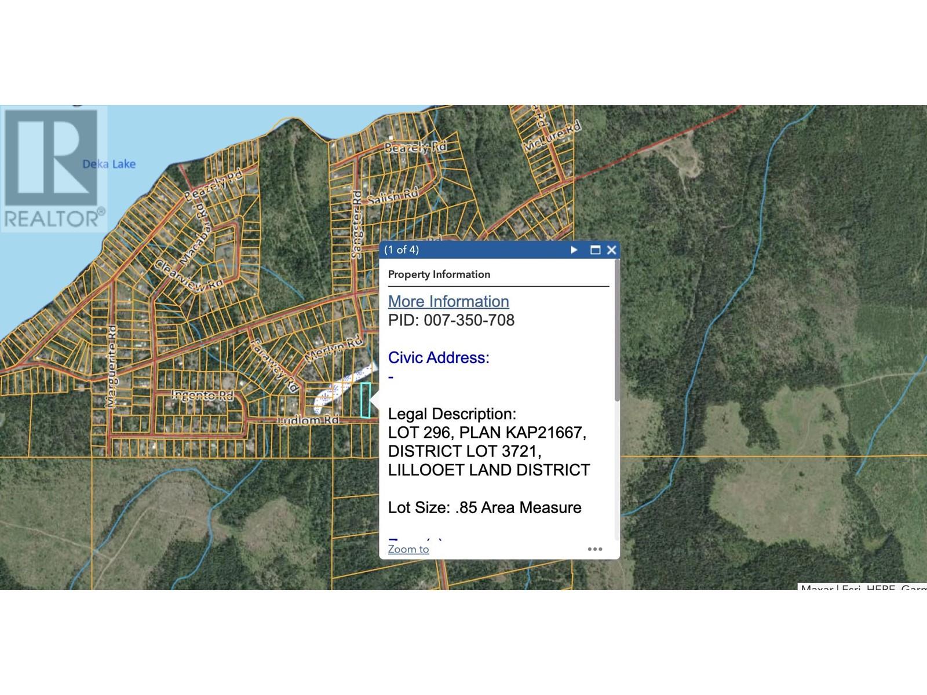The height and width of the screenshot is (695, 927).
Task: Click the Sangster Rd label
Action: click(x=356, y=224)
